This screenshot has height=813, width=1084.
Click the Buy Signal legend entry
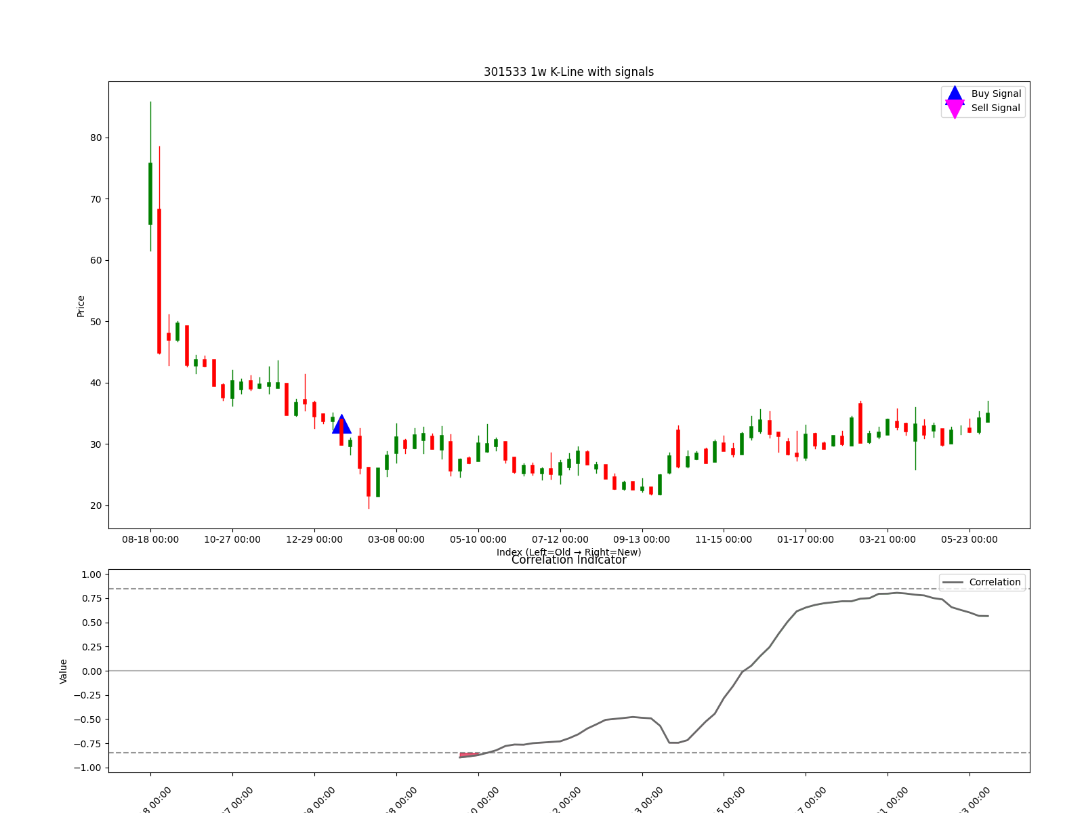coord(983,94)
